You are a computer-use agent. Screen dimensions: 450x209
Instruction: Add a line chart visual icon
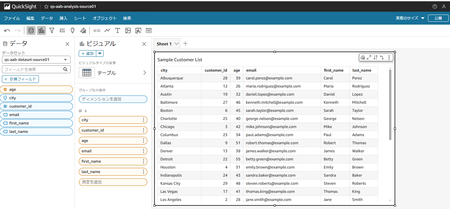107,30
